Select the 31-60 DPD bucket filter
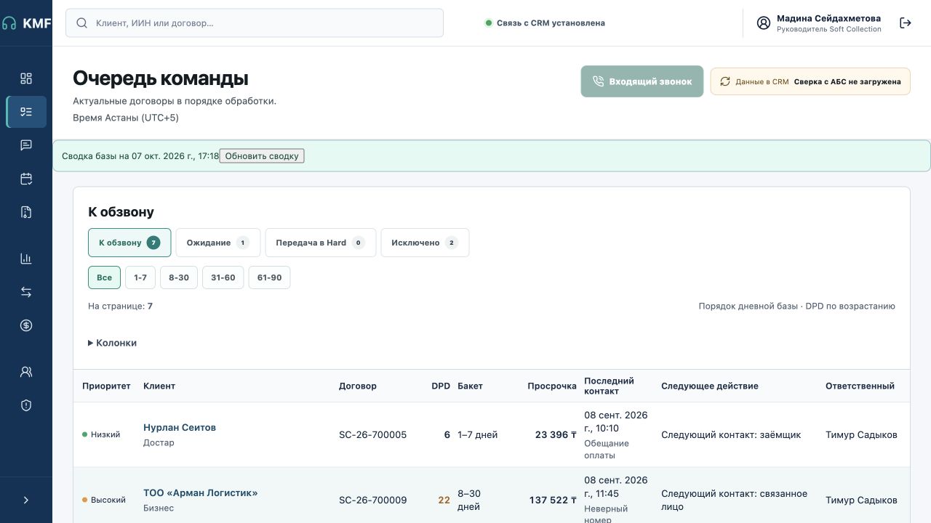This screenshot has height=523, width=931. pos(223,277)
